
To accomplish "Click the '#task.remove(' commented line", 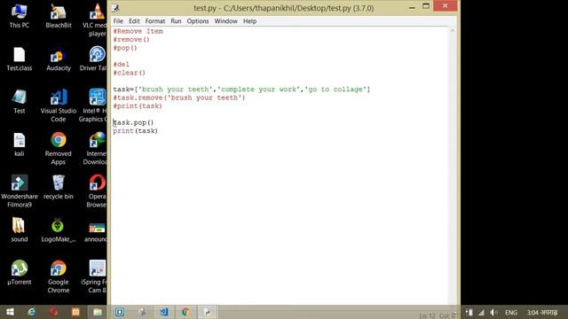I will (x=179, y=97).
